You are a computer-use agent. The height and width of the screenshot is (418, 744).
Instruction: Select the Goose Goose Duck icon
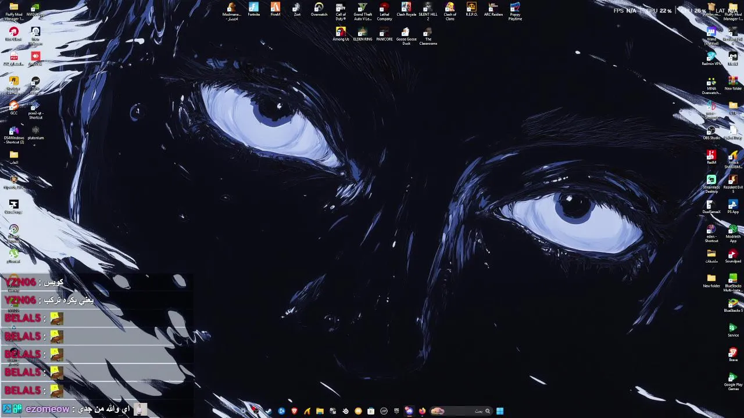click(x=406, y=36)
